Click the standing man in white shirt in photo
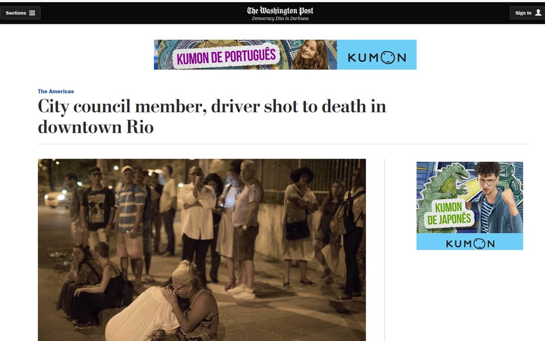 [196, 222]
